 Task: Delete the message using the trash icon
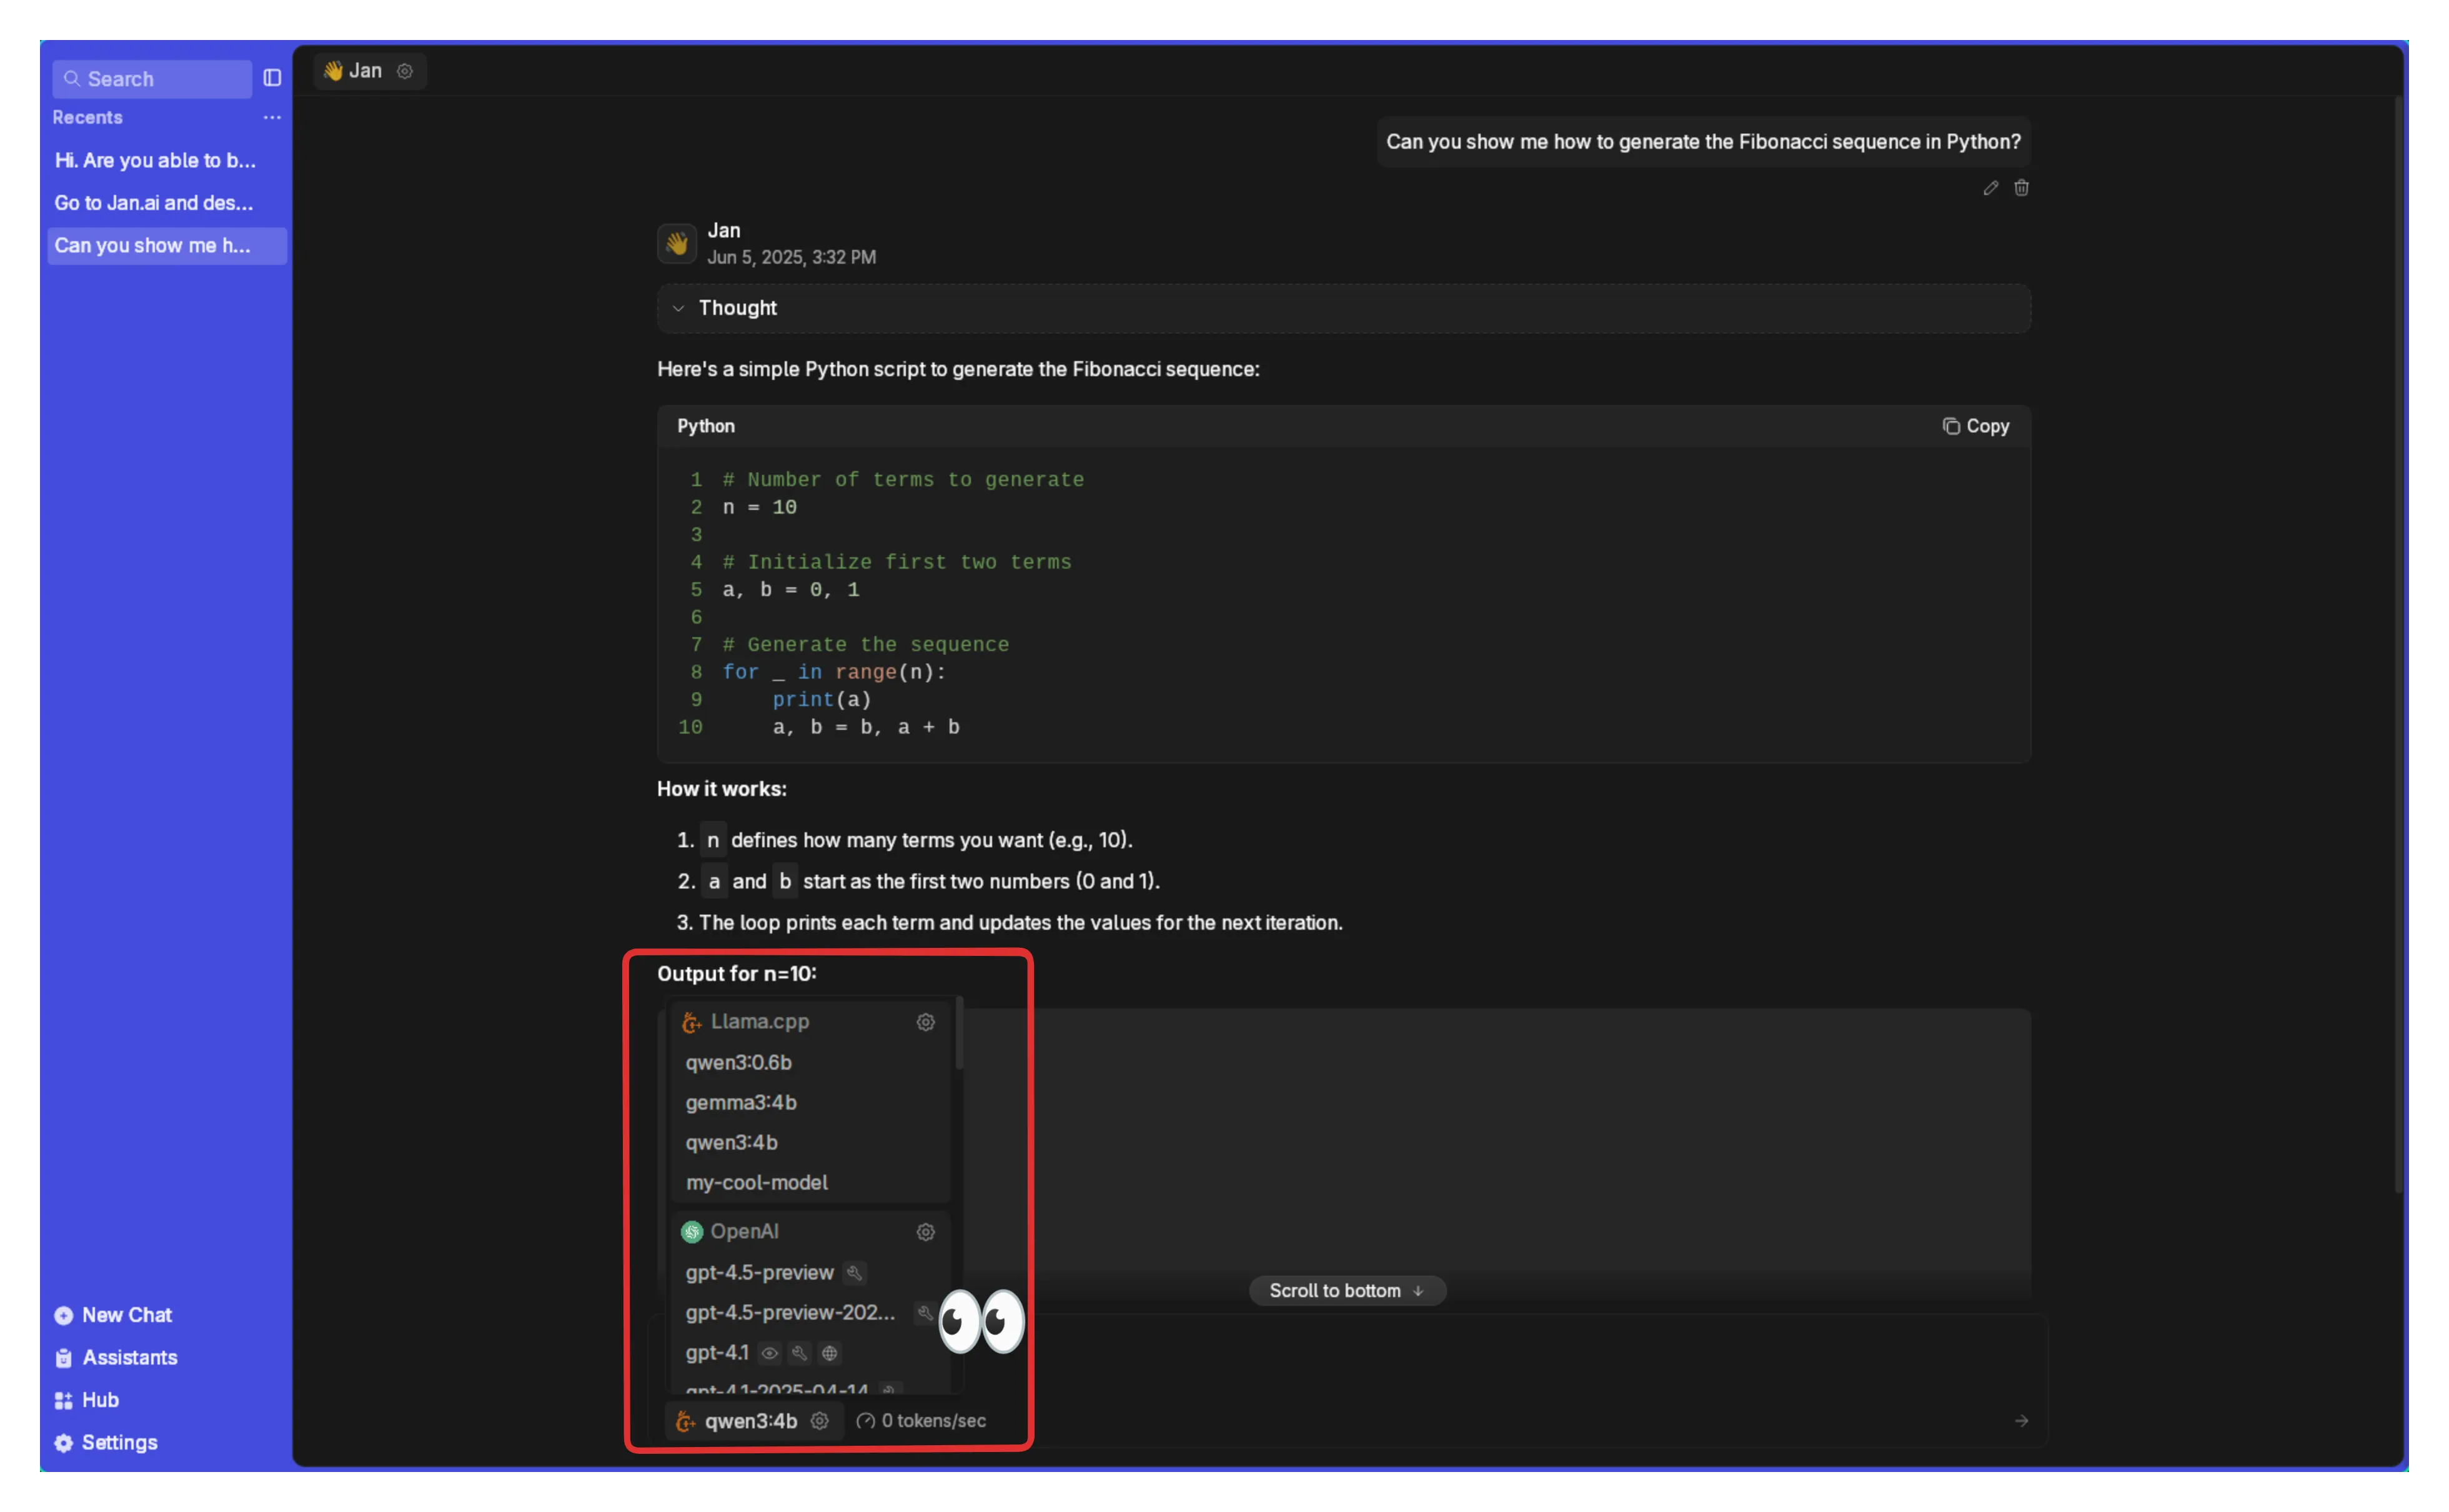2022,188
